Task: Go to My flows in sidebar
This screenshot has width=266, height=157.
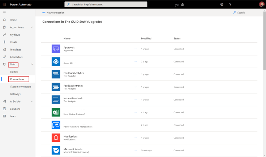Action: coord(15,35)
